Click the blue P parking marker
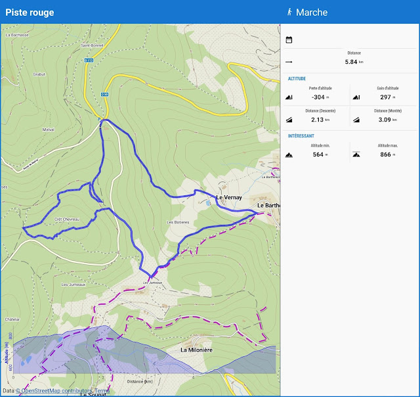 point(99,119)
